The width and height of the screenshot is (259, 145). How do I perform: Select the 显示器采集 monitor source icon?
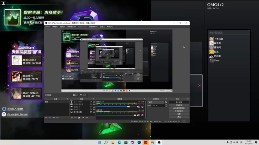[x=72, y=112]
